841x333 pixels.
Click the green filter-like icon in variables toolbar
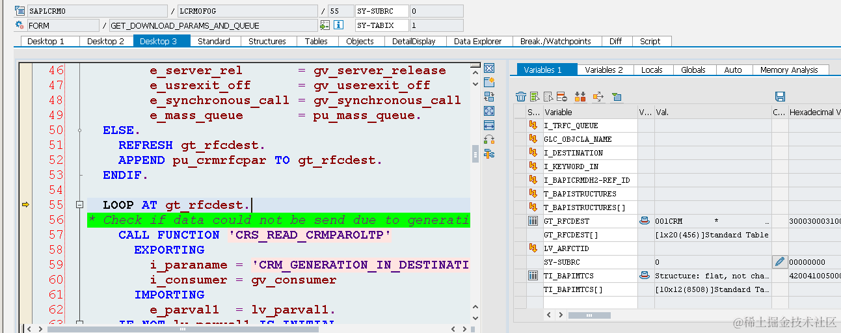[x=617, y=97]
